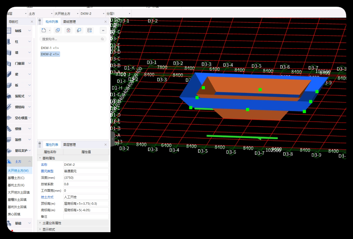Click the 楼梯 stairs icon
This screenshot has height=239, width=353.
[x=9, y=128]
